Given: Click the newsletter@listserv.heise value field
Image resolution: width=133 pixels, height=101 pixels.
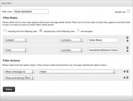Looking at the screenshot, I should (103, 50).
